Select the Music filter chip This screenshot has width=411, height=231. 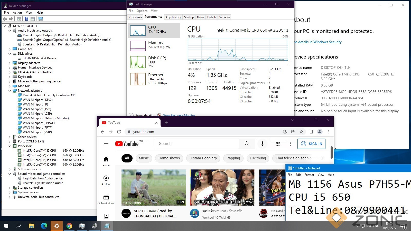point(144,158)
